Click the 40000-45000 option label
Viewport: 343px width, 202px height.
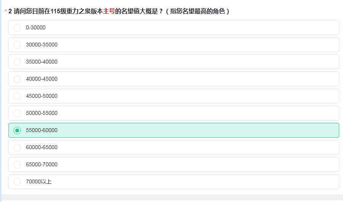click(42, 79)
